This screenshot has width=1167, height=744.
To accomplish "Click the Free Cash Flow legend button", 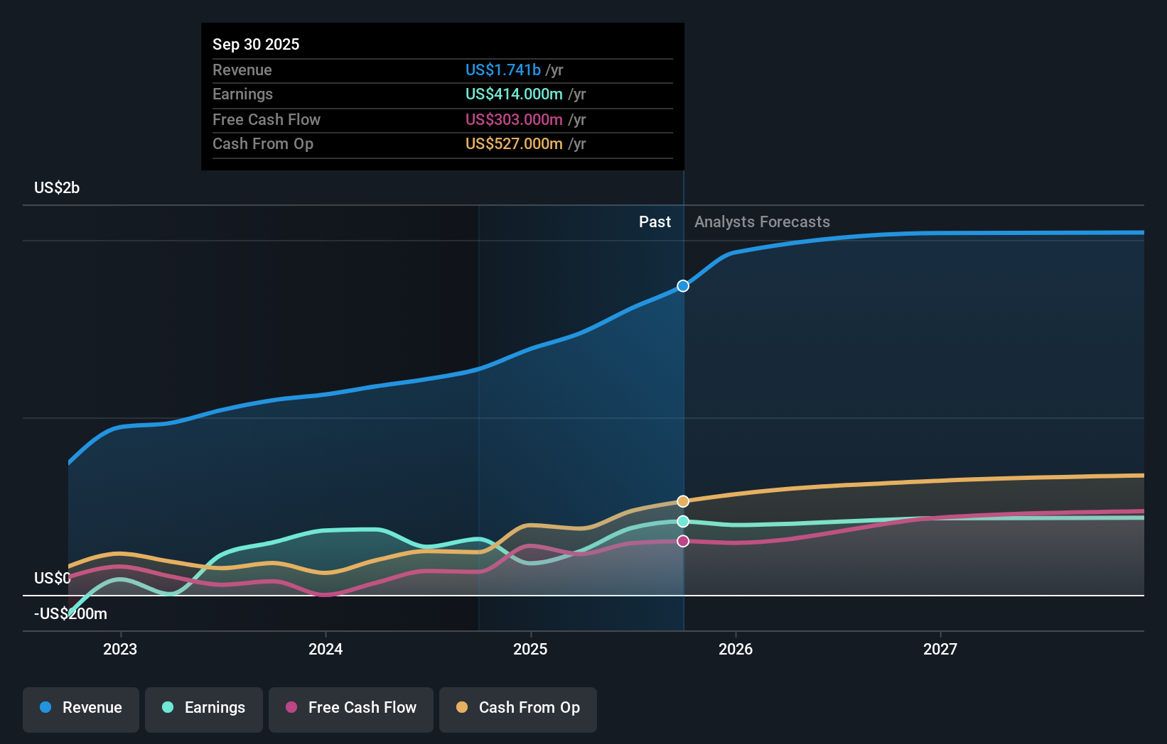I will click(x=350, y=708).
